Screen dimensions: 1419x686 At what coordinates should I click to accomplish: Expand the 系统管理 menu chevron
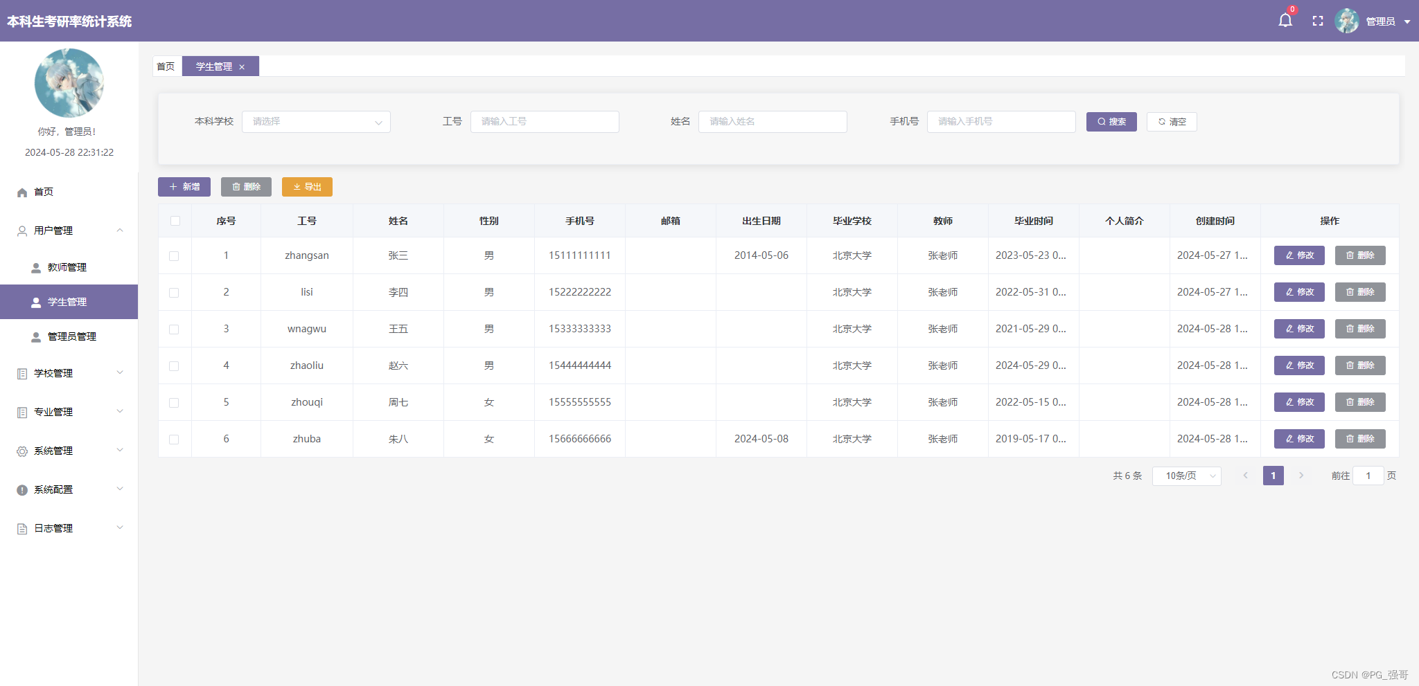(x=120, y=451)
